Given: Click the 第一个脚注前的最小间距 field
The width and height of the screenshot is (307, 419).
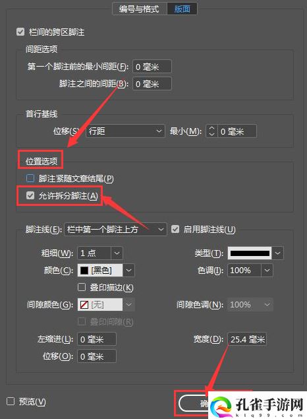Looking at the screenshot, I should click(x=152, y=67).
